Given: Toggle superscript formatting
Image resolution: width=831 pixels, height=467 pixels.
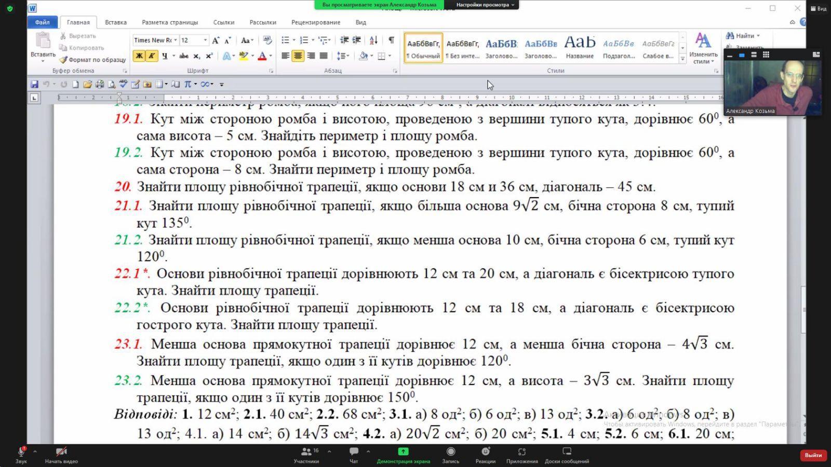Looking at the screenshot, I should (x=209, y=56).
